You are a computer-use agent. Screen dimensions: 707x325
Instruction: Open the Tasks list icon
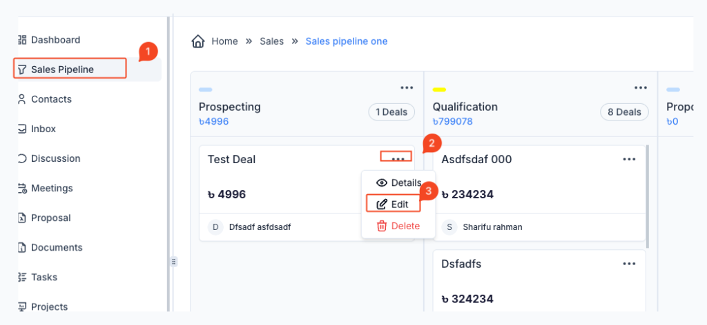coord(22,277)
